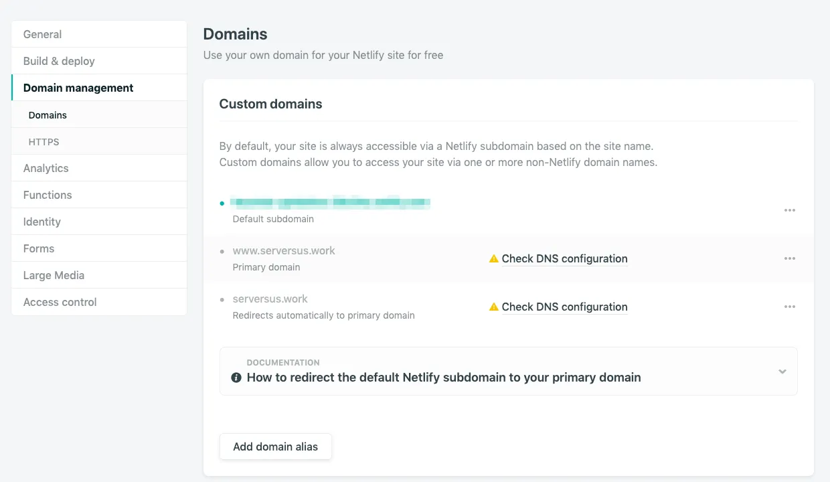Click the blurred default subdomain name

tap(331, 203)
